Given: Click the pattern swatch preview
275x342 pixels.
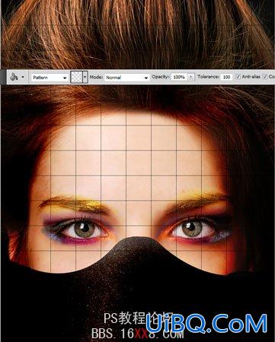Looking at the screenshot, I should pyautogui.click(x=77, y=77).
